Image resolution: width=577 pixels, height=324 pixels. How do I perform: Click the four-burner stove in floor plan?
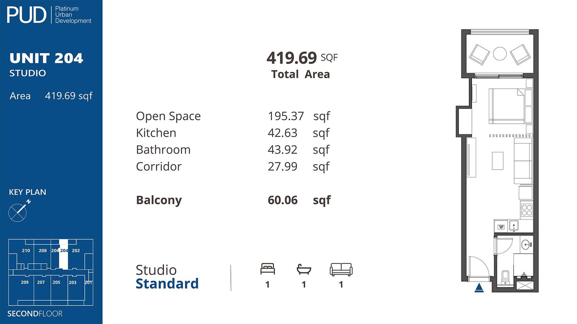527,210
